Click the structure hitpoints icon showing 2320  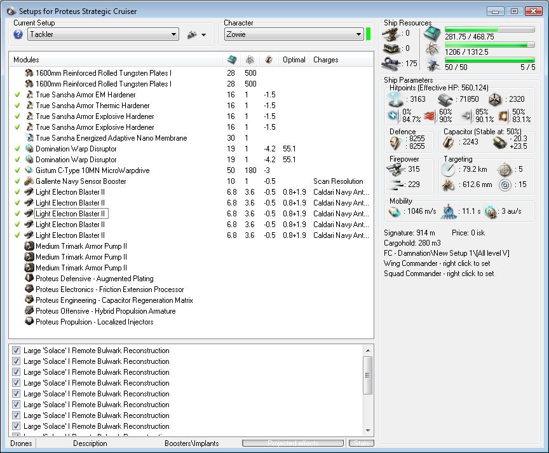point(495,100)
